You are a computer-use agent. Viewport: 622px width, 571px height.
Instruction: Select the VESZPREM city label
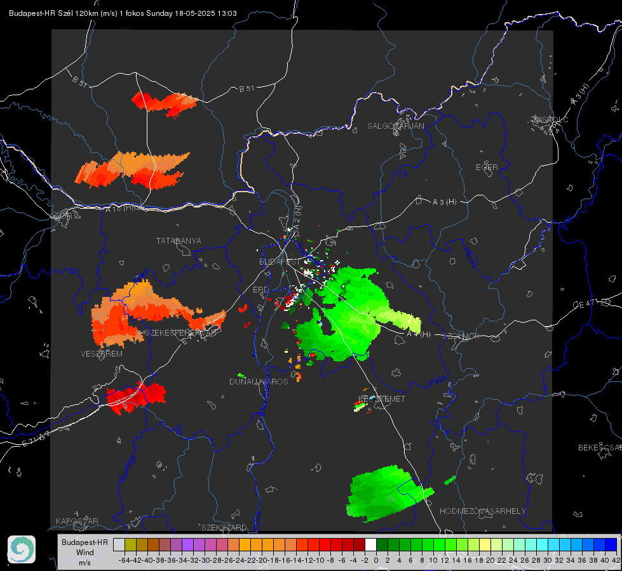(x=102, y=353)
